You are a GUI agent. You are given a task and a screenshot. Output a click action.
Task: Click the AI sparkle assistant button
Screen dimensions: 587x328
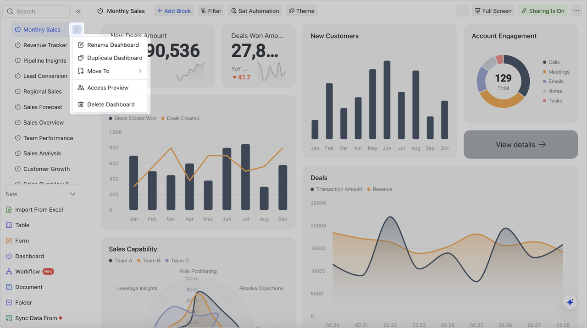pos(570,302)
